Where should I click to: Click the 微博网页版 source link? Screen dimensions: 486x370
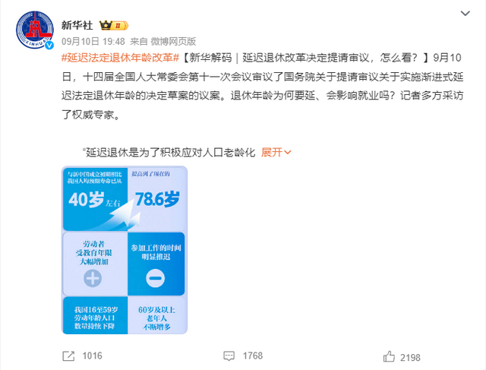click(x=173, y=41)
